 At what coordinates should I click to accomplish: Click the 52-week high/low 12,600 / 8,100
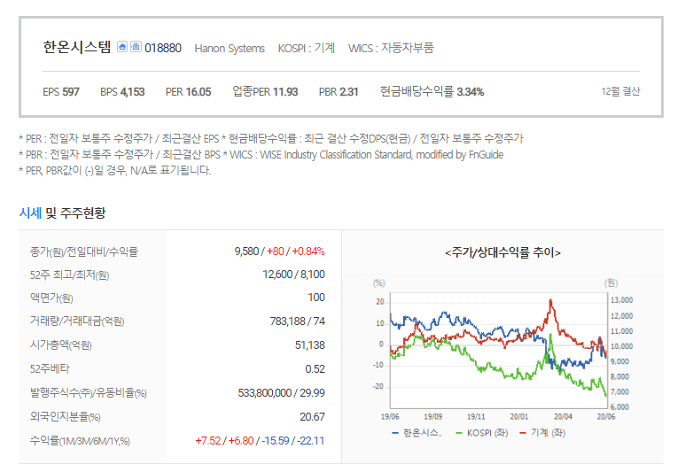pos(293,275)
